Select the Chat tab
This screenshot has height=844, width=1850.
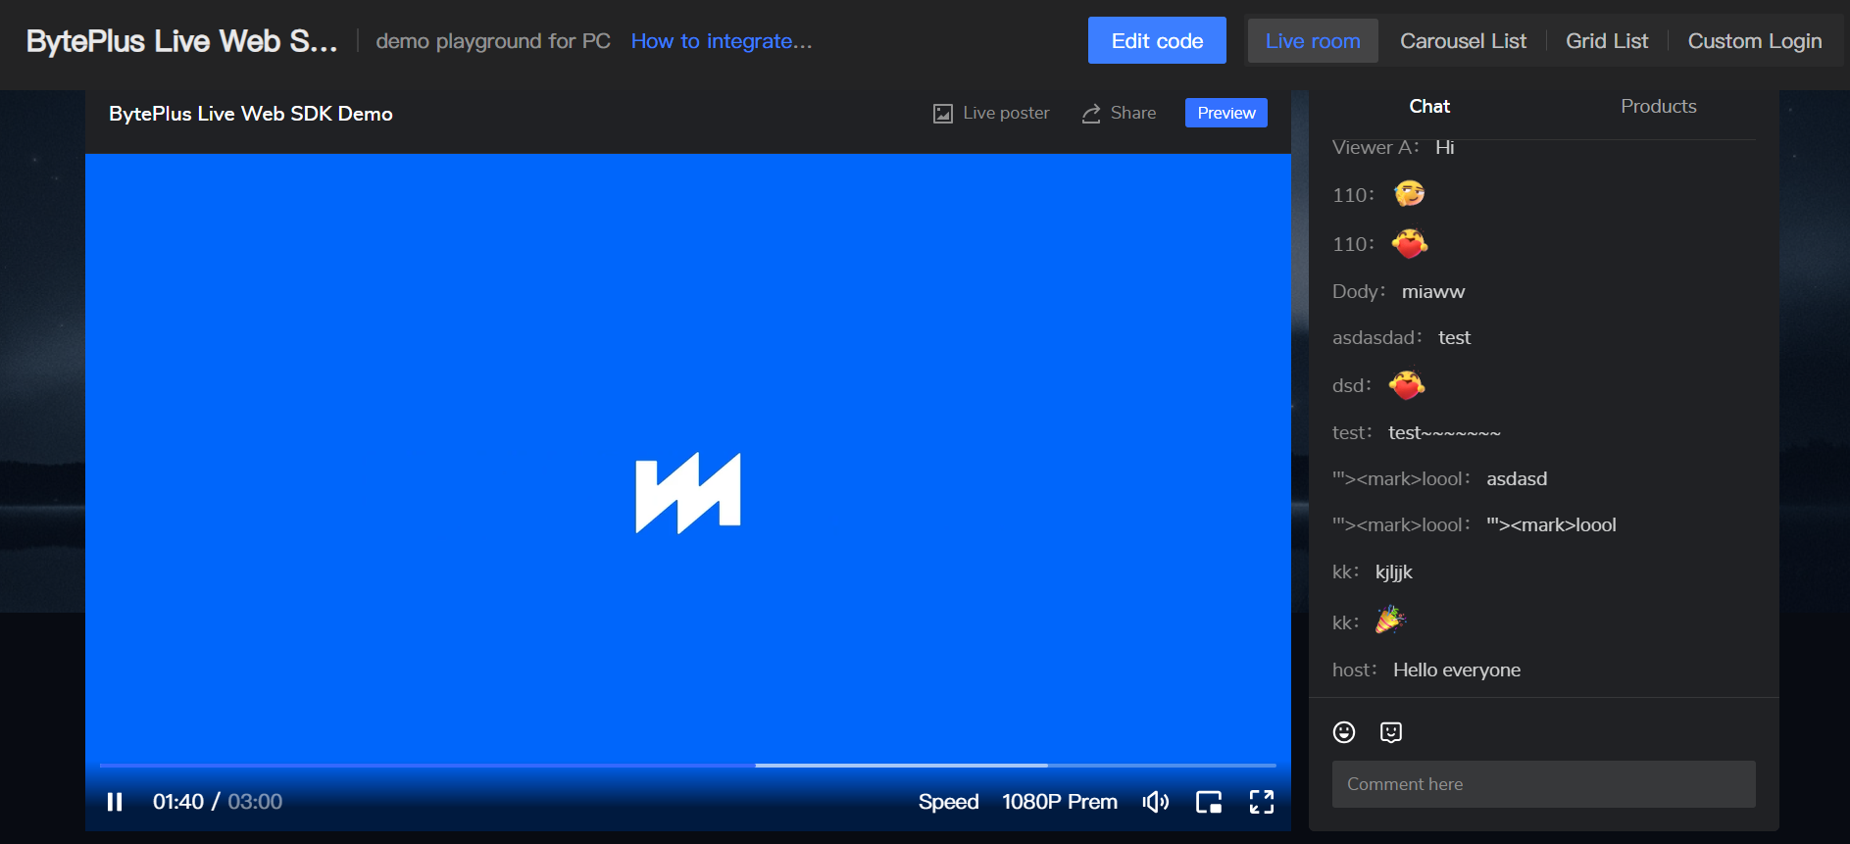point(1428,107)
